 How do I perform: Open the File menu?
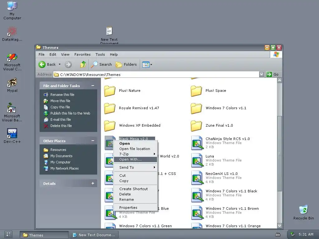click(41, 54)
